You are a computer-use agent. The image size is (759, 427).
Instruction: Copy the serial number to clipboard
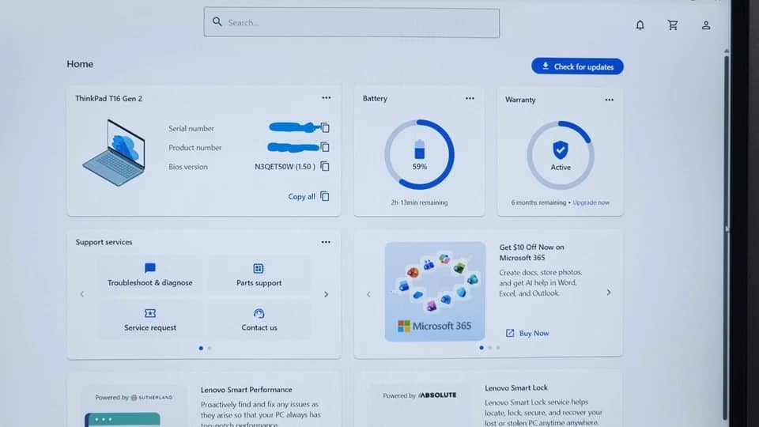(325, 128)
